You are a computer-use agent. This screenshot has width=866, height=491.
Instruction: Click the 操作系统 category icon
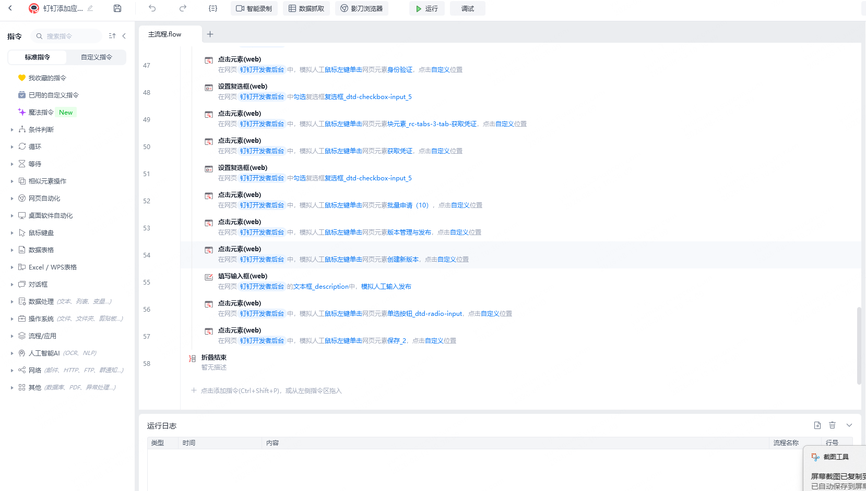pos(22,318)
